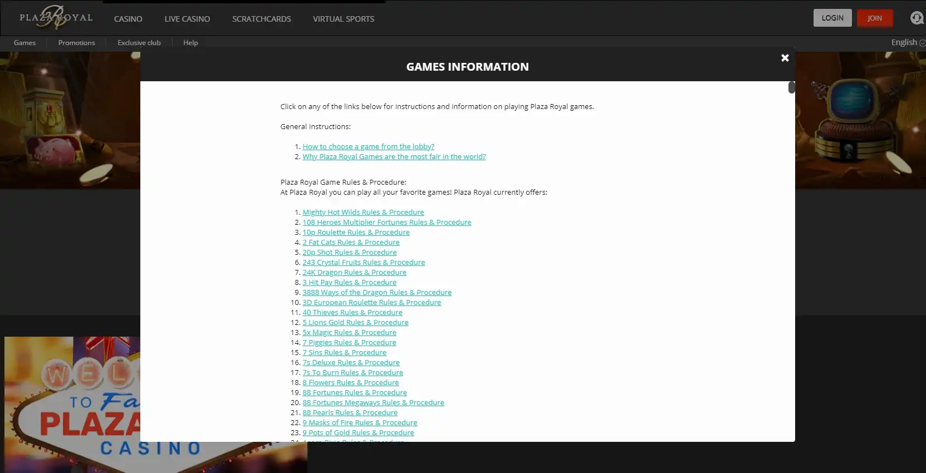The width and height of the screenshot is (926, 473).
Task: Click the LOGIN button
Action: pos(832,18)
